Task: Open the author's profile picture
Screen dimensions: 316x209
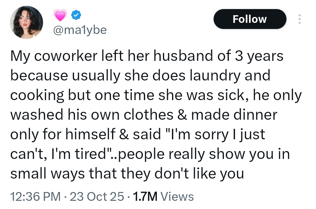Action: tap(26, 22)
